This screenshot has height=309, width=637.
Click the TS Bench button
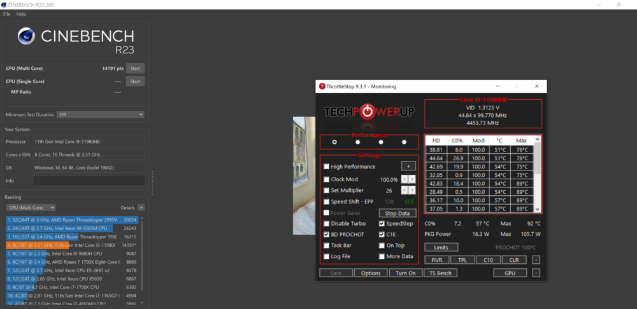tap(440, 273)
